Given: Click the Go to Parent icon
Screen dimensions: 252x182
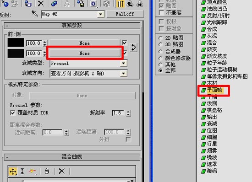Looking at the screenshot, I should click(130, 3).
